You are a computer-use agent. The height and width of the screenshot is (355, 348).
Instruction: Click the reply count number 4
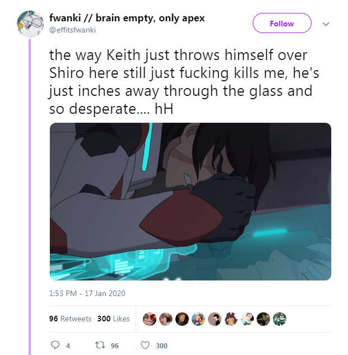tap(68, 345)
